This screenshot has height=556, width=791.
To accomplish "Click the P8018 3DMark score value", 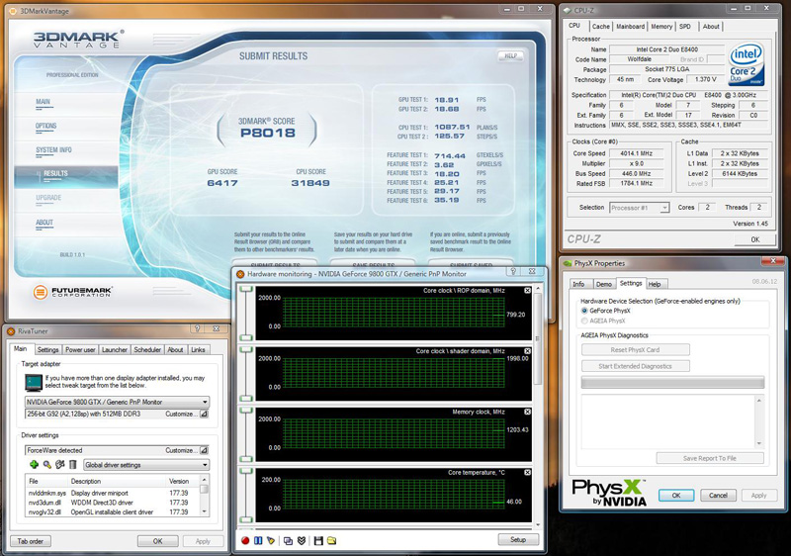I will point(267,133).
